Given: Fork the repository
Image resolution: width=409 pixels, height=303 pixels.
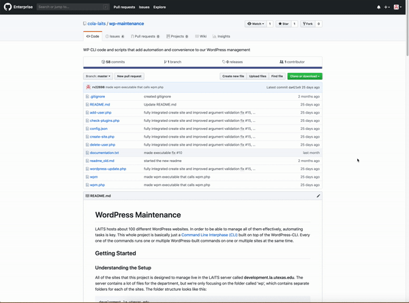Looking at the screenshot, I should tap(308, 24).
